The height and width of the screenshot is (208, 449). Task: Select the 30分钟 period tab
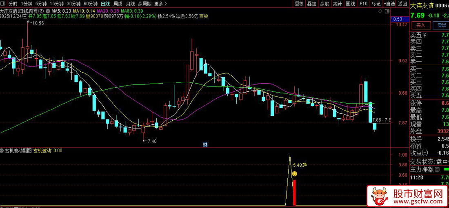73,4
